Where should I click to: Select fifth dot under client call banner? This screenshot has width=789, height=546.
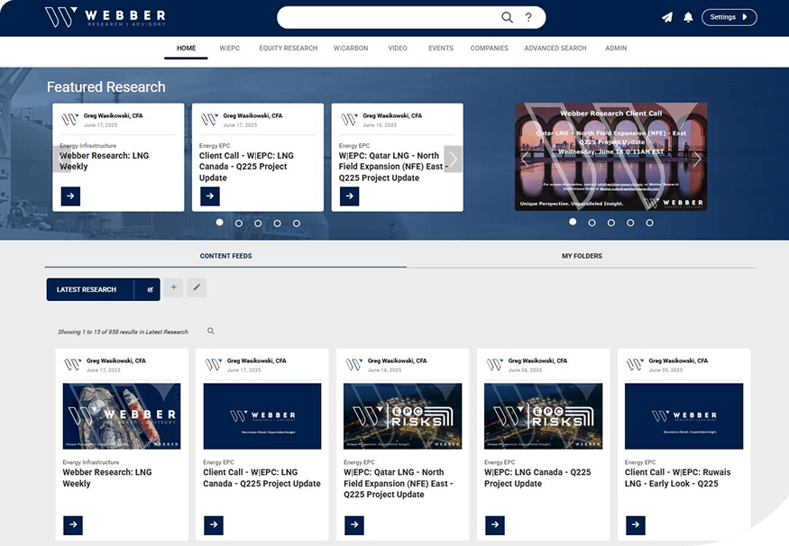pyautogui.click(x=649, y=223)
